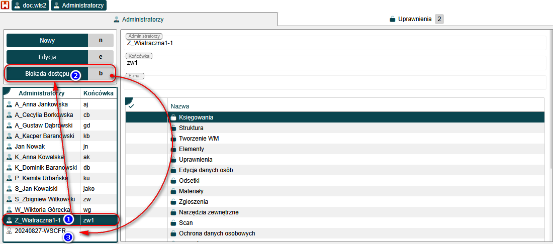Sort by Końcówka column header
553x244 pixels.
tap(99, 93)
